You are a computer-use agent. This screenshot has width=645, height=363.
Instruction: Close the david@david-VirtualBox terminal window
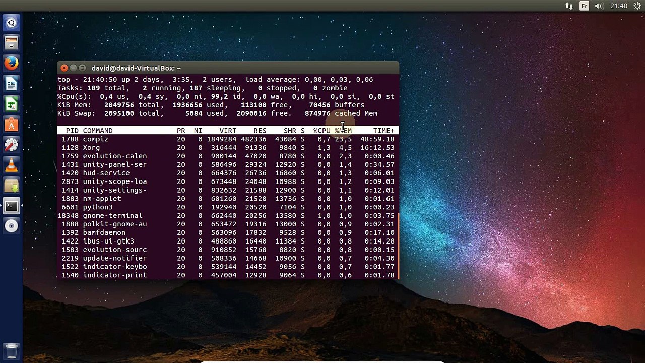(x=64, y=68)
